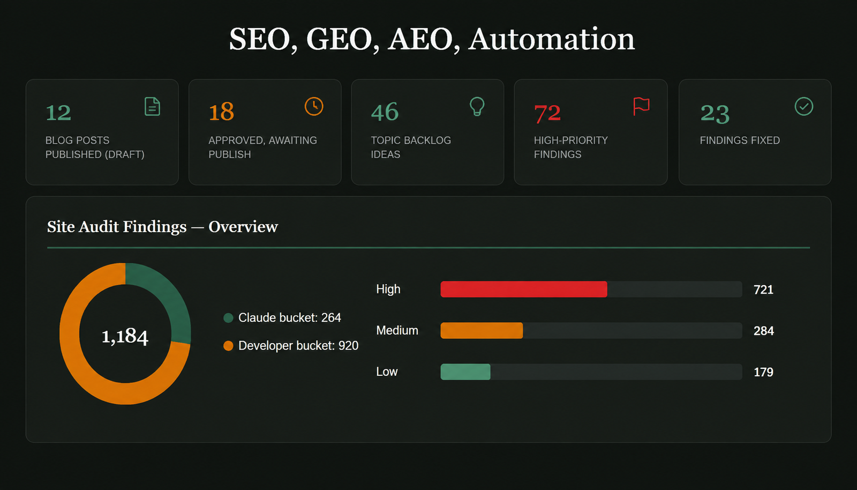Click the "23" findings fixed count
Image resolution: width=857 pixels, height=490 pixels.
point(715,113)
